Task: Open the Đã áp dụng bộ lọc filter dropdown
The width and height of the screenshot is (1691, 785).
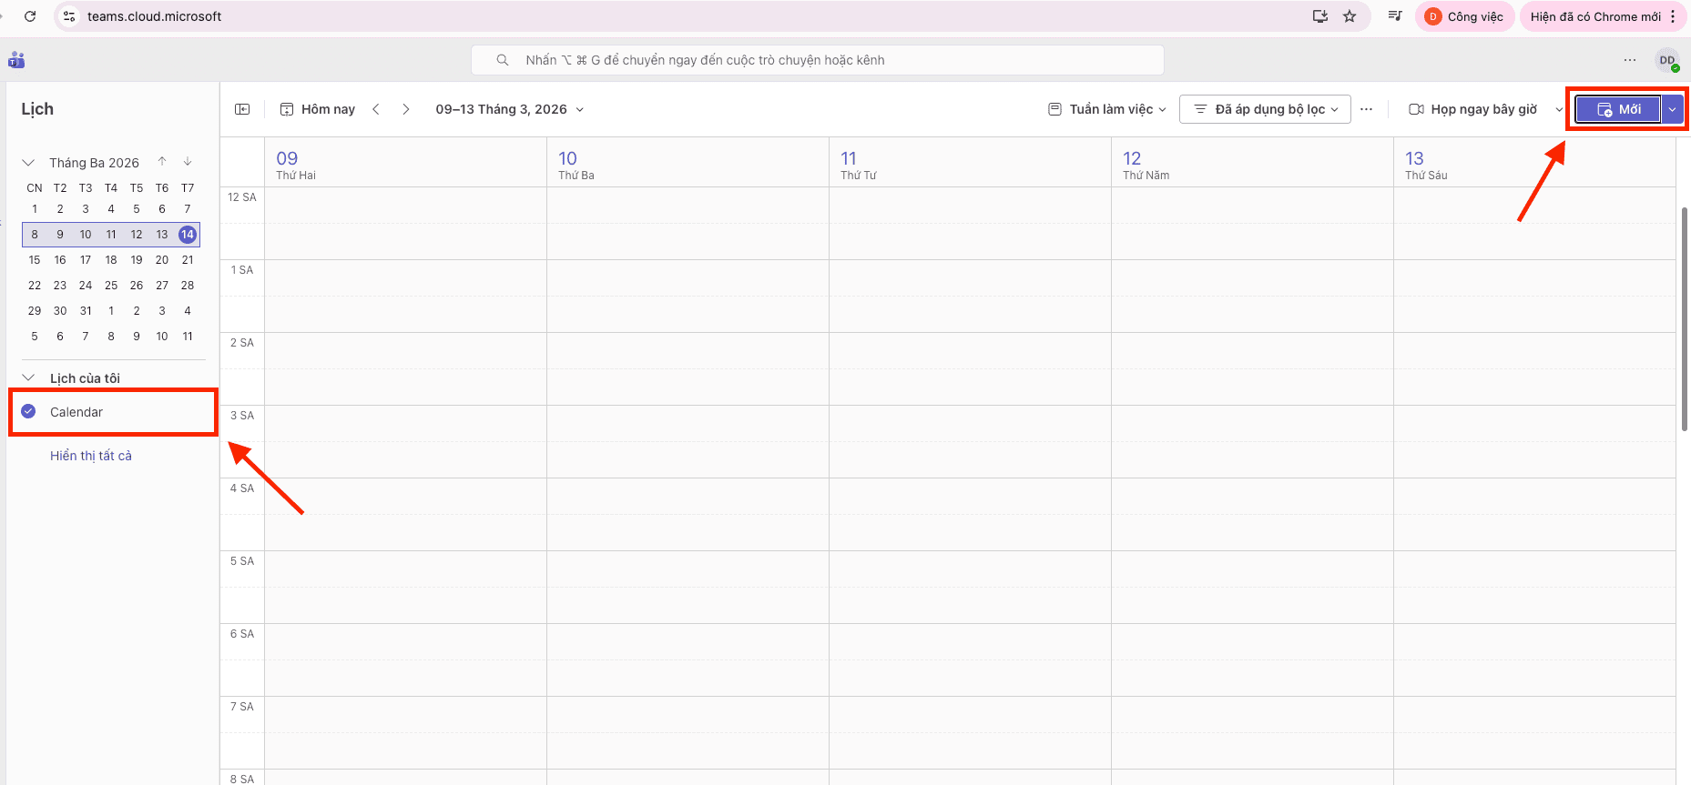Action: tap(1265, 109)
